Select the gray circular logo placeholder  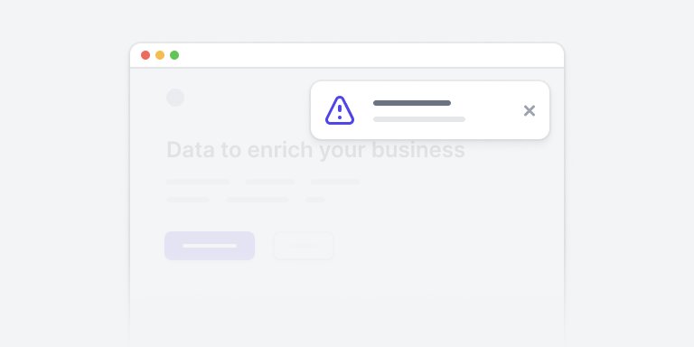[175, 98]
